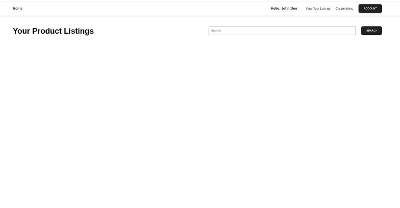Viewport: 400px width, 208px height.
Task: Focus the Search input field
Action: tap(282, 31)
